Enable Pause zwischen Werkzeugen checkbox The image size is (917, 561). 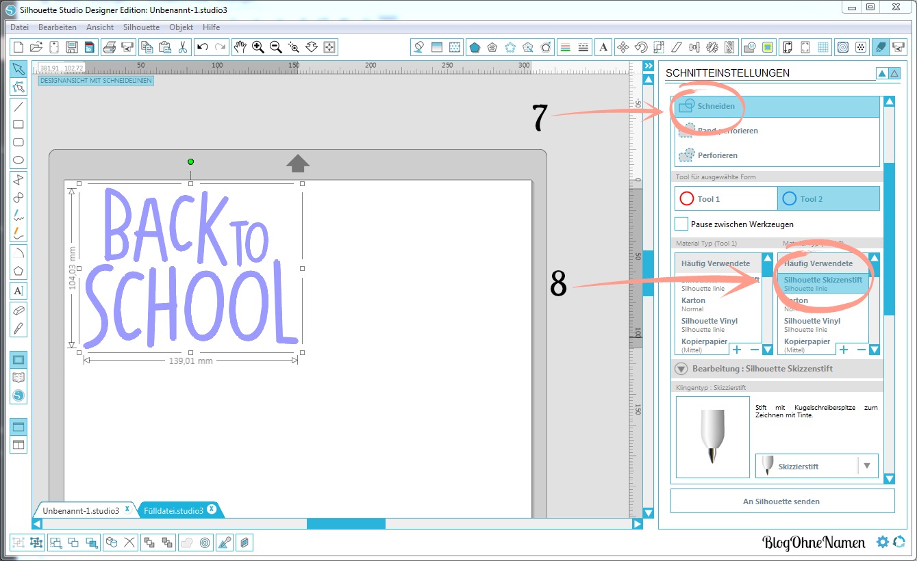point(681,224)
